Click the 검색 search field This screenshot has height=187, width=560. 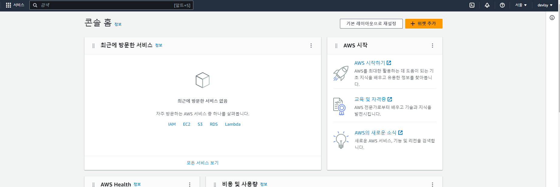pyautogui.click(x=111, y=5)
